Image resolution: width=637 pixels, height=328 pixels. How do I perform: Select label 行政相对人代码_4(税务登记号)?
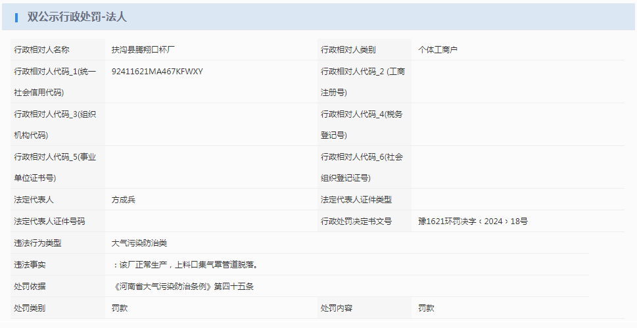[362, 124]
